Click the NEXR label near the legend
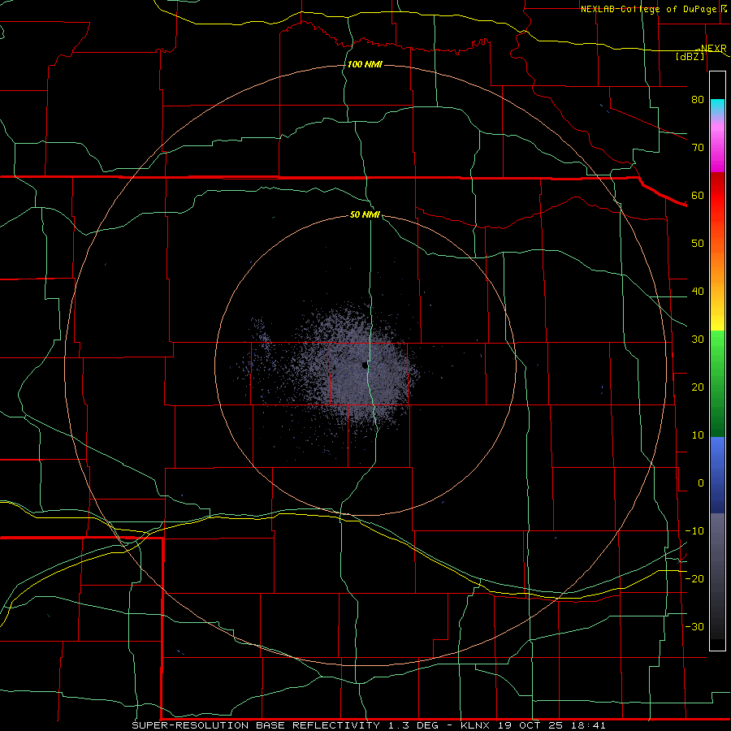Image resolution: width=731 pixels, height=731 pixels. pyautogui.click(x=713, y=49)
